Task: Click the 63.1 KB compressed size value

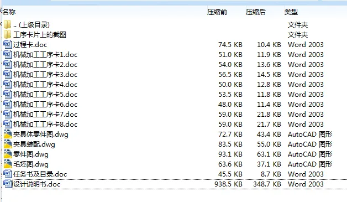Action: tap(269, 154)
